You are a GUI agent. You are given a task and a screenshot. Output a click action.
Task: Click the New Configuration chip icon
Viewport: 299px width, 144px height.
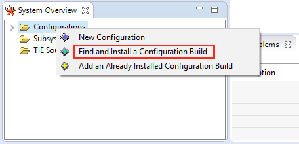coord(65,37)
